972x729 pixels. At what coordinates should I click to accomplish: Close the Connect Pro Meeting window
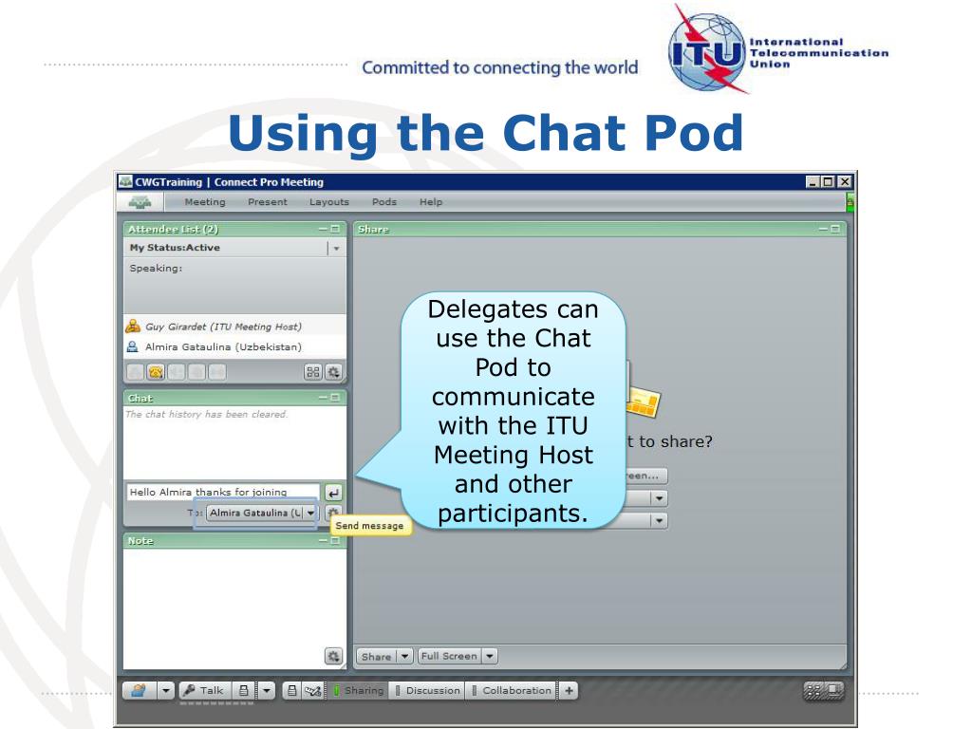click(x=844, y=181)
